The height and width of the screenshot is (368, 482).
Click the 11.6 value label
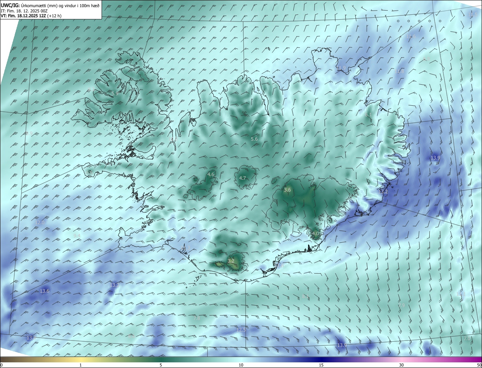pyautogui.click(x=412, y=36)
